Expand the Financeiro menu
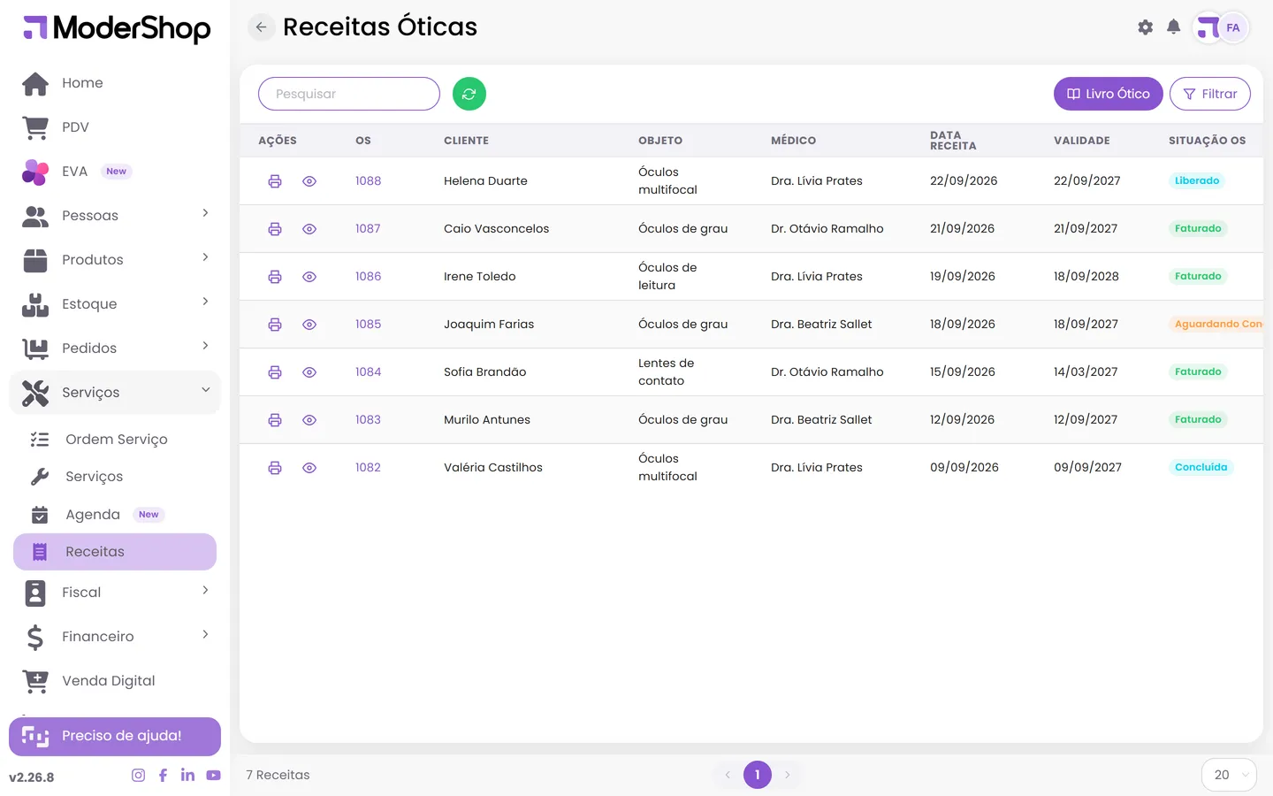The image size is (1273, 796). tap(115, 637)
